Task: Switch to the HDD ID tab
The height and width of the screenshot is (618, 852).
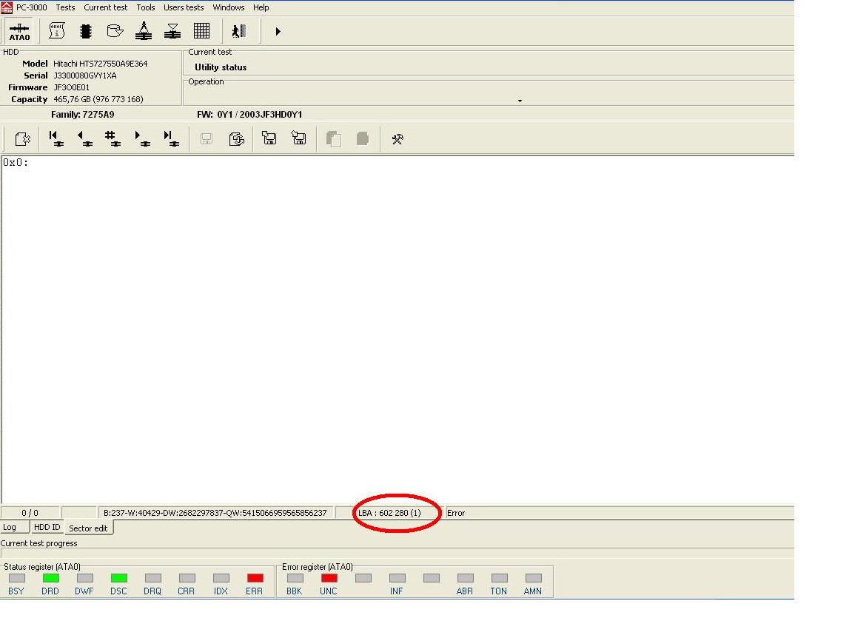Action: tap(47, 527)
